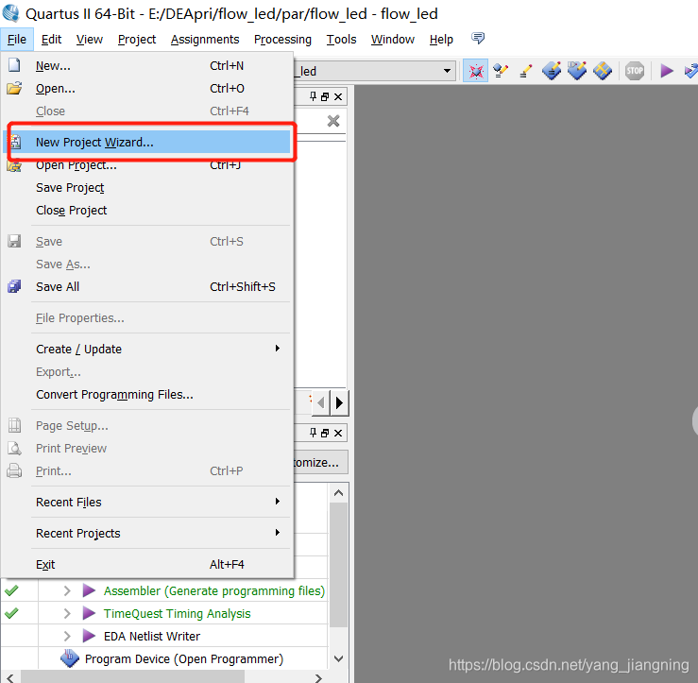The height and width of the screenshot is (683, 698).
Task: Click the Pin Planner pencil icon
Action: point(526,71)
